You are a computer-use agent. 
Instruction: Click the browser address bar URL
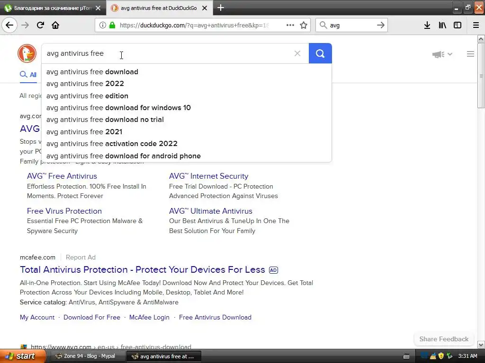tap(194, 25)
